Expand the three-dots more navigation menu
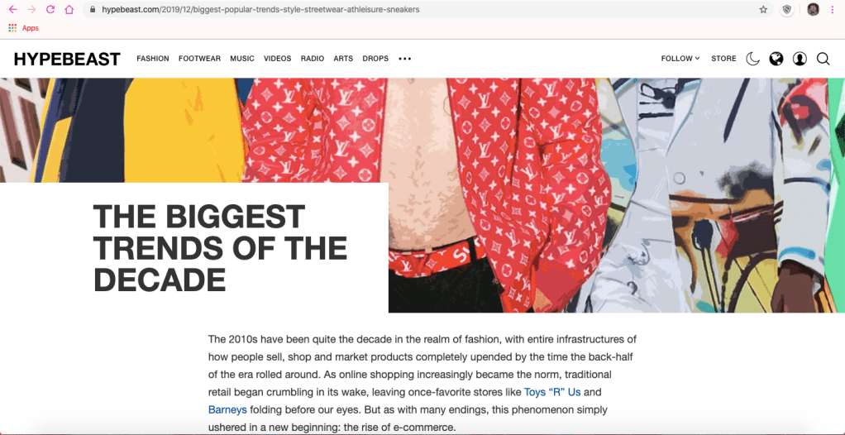Screen dimensions: 845x435 [404, 59]
